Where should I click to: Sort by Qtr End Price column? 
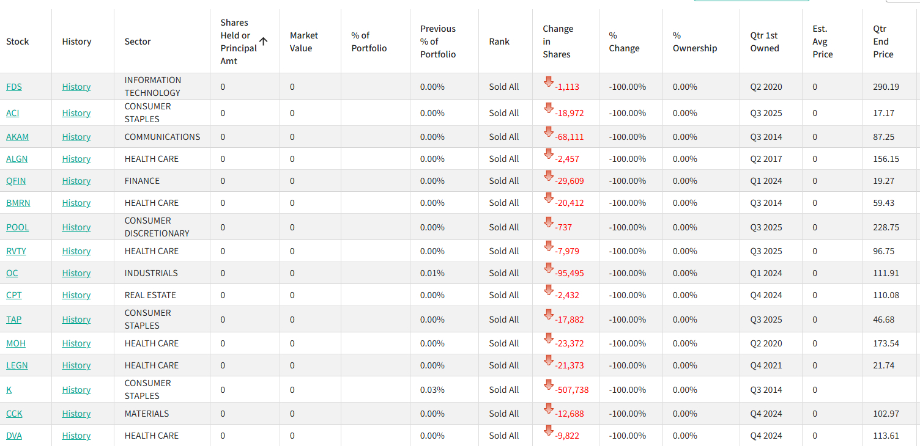(883, 42)
